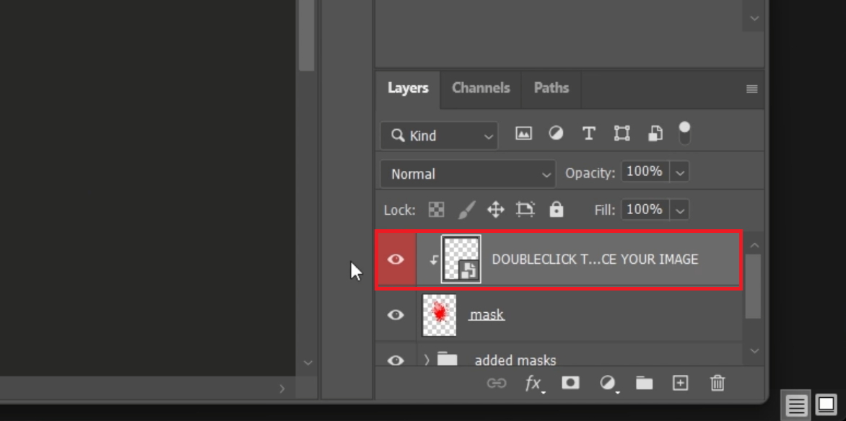
Task: Filter layers by type layers icon
Action: click(x=588, y=133)
